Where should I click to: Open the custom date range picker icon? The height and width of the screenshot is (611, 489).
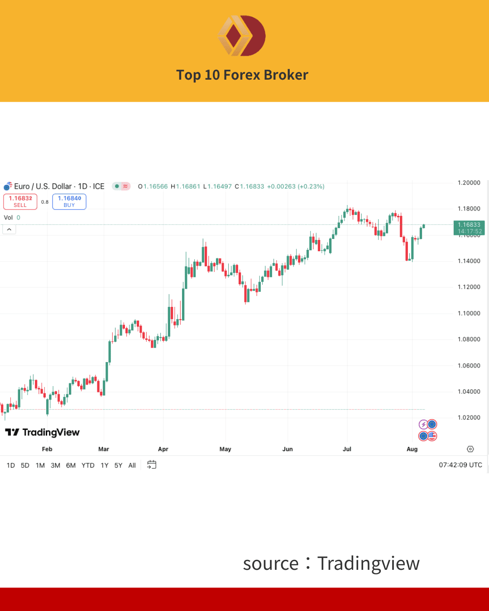(x=151, y=465)
